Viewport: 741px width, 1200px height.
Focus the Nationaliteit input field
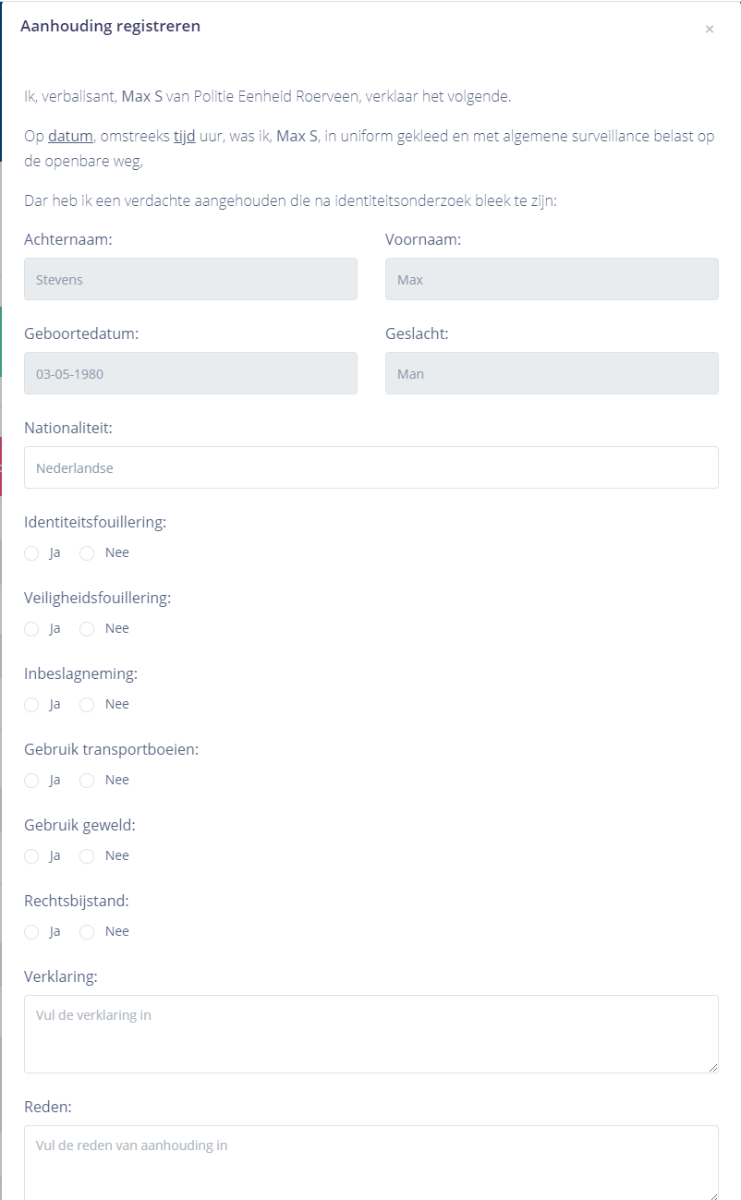[370, 468]
